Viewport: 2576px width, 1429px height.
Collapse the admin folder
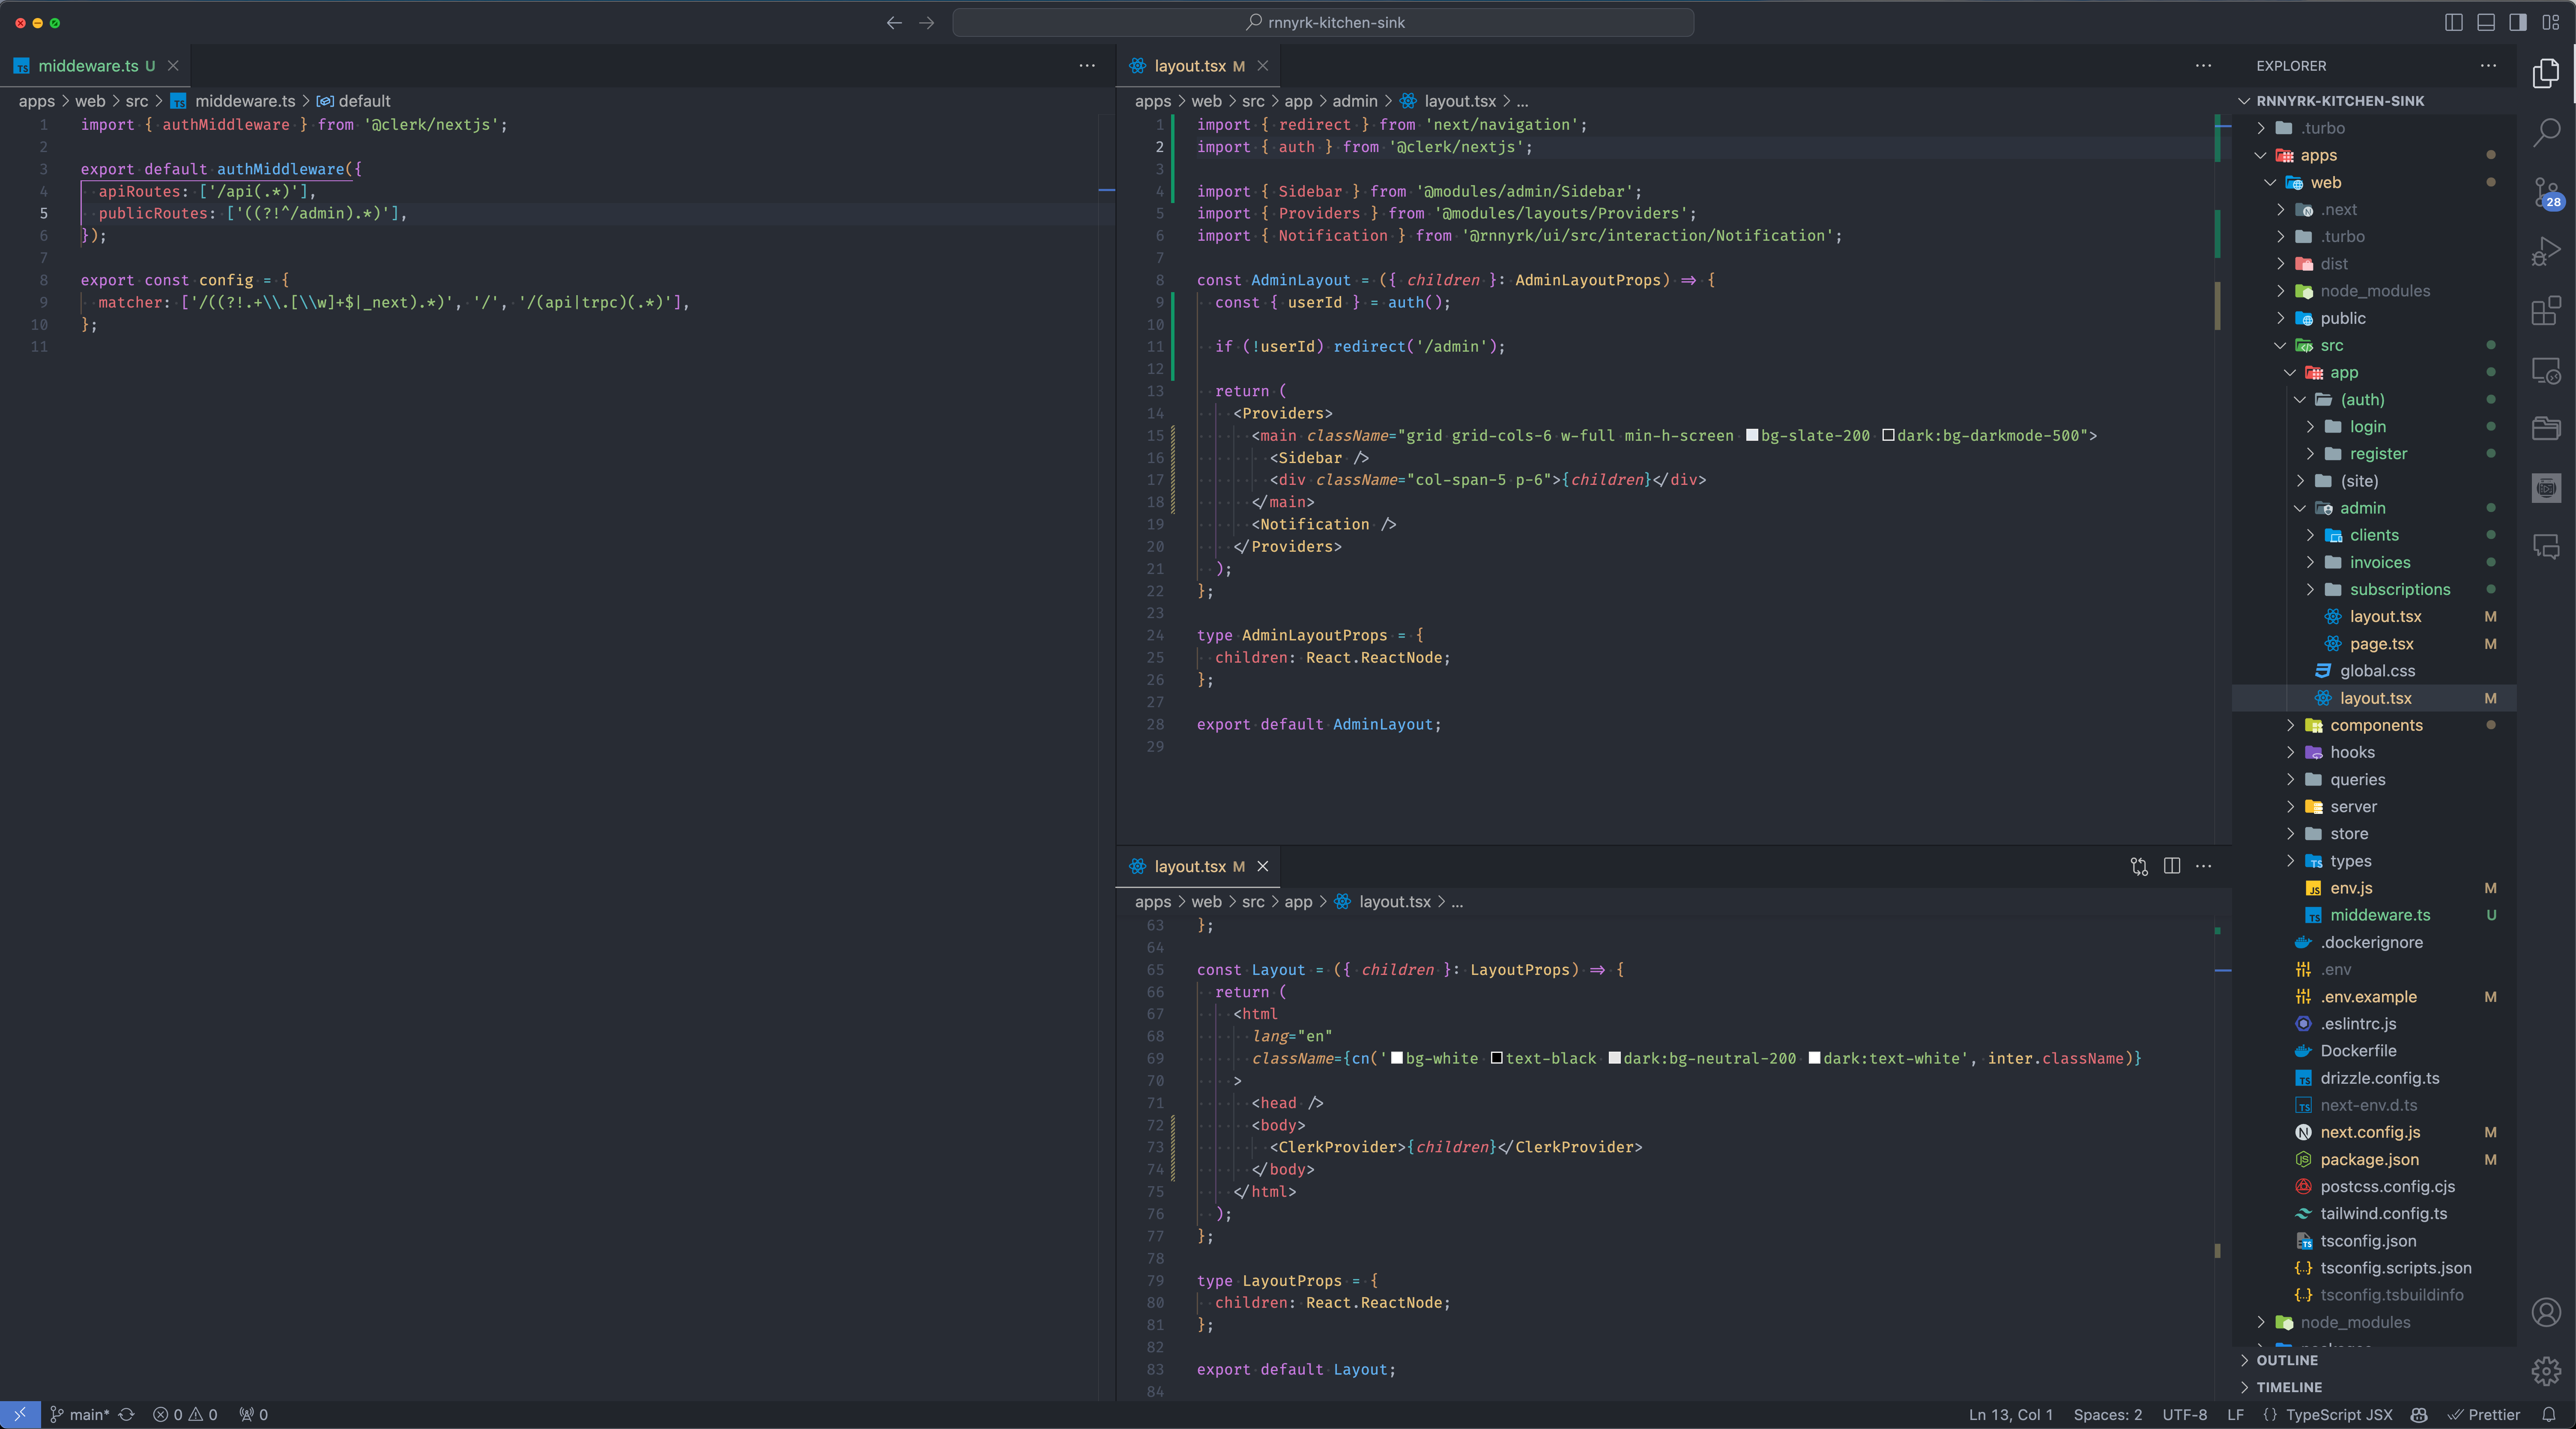pos(2300,508)
